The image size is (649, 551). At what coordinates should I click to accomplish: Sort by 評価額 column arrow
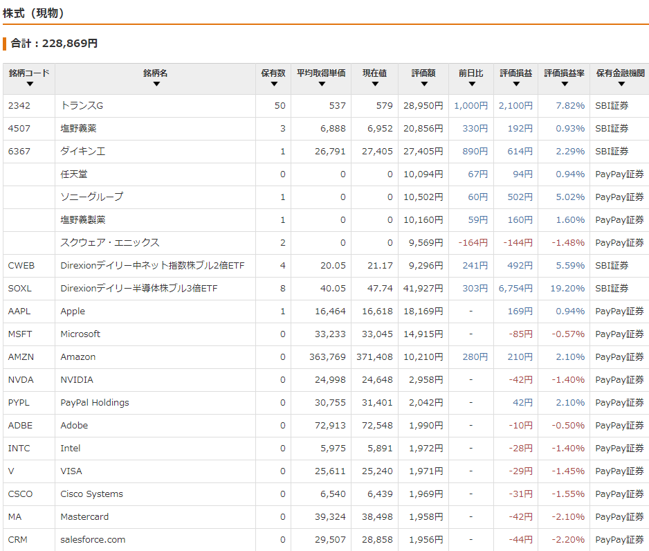point(424,84)
